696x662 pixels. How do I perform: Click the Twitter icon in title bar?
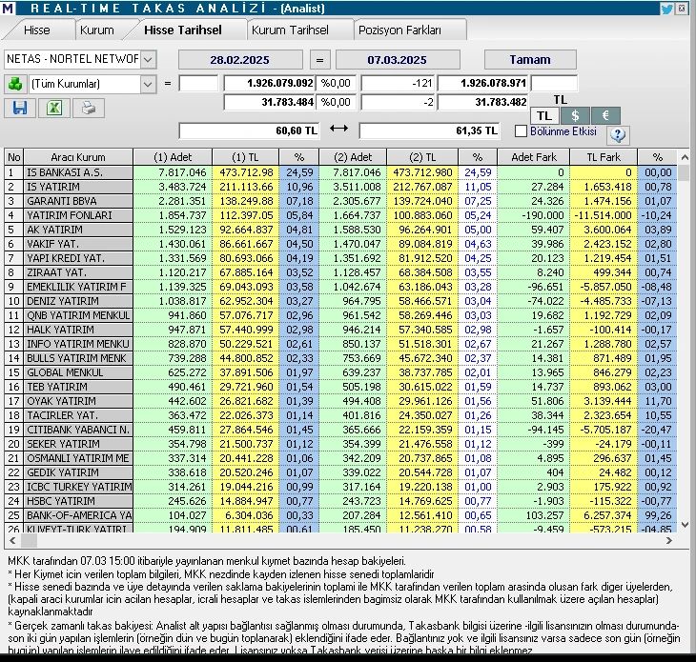click(666, 9)
